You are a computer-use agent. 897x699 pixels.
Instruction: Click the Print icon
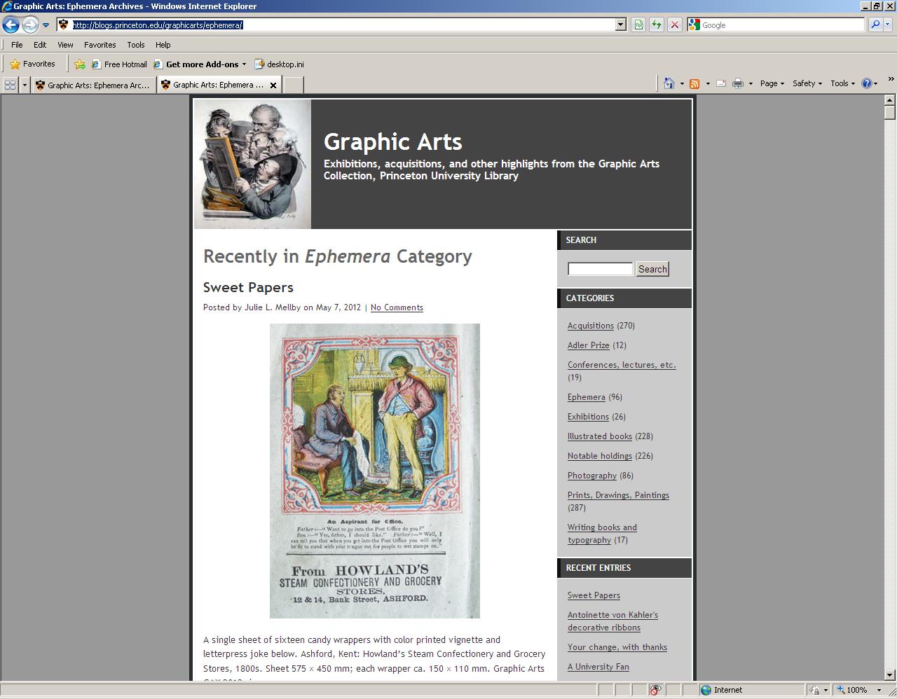[738, 83]
